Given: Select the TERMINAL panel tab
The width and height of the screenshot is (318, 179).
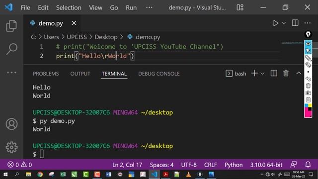Looking at the screenshot, I should coord(114,74).
